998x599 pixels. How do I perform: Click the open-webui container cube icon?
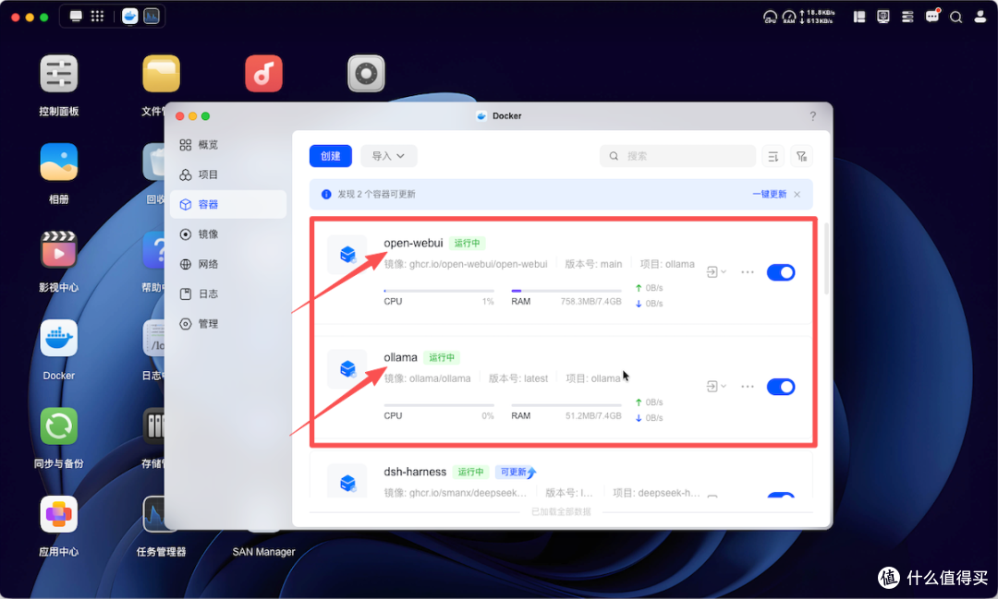(347, 255)
